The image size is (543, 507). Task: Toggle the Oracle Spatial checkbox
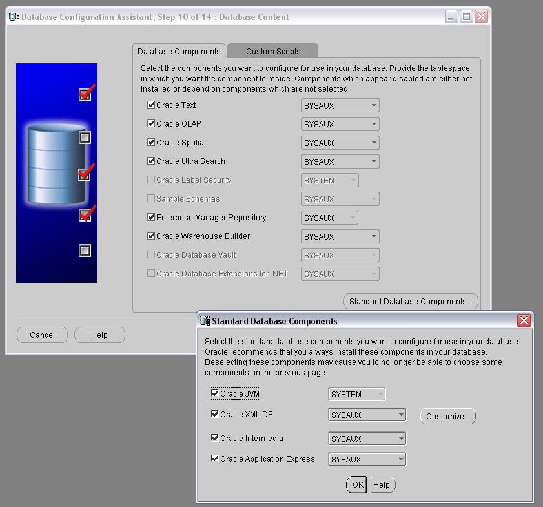click(x=151, y=143)
